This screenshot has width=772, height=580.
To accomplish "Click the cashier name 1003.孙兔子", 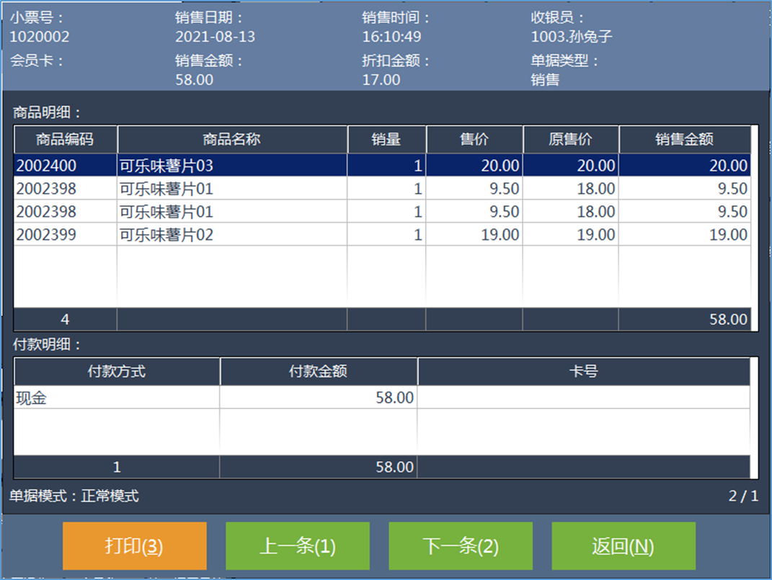I will tap(572, 37).
